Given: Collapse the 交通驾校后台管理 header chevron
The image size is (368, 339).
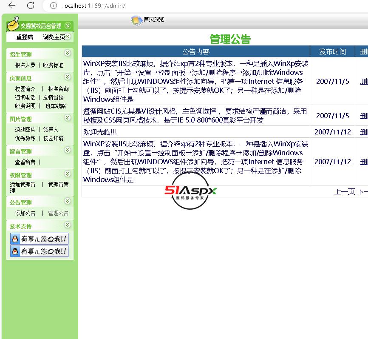Looking at the screenshot, I should coord(68,26).
